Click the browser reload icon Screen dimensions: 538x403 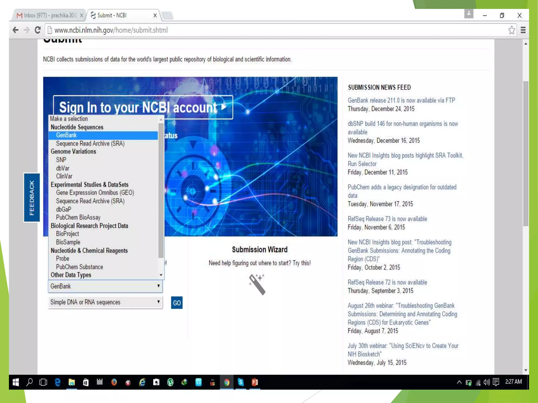point(38,30)
